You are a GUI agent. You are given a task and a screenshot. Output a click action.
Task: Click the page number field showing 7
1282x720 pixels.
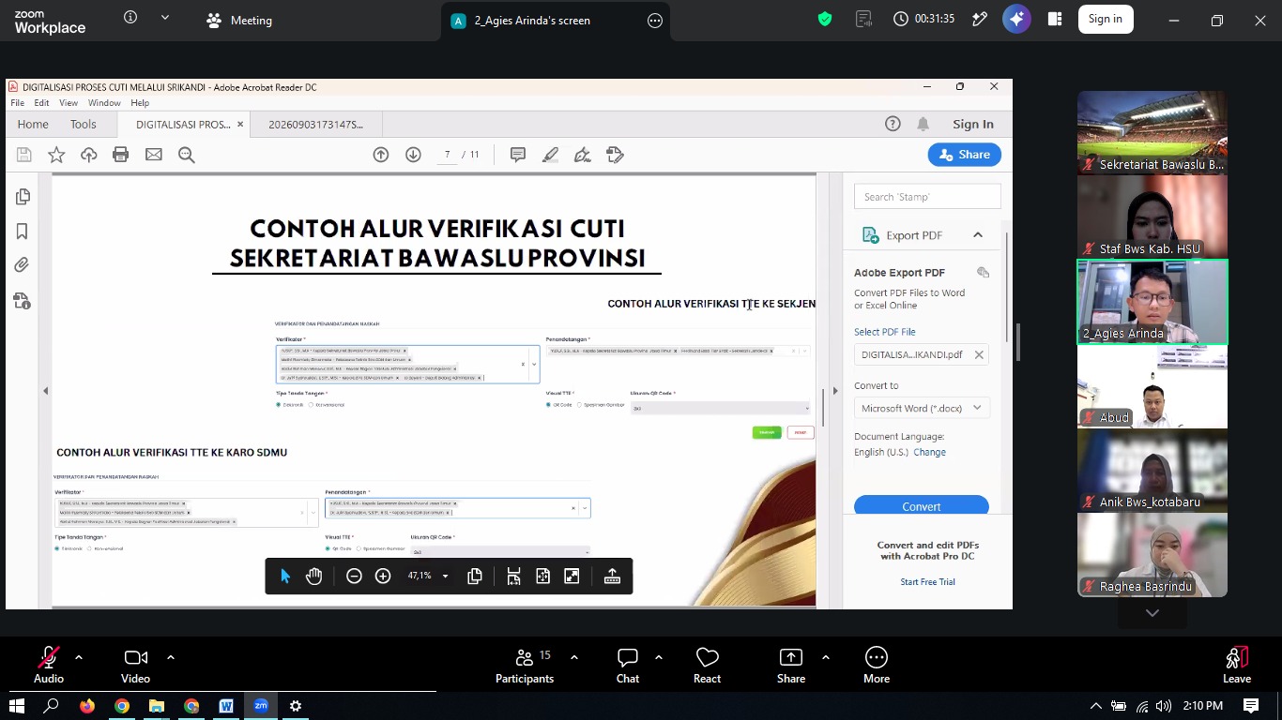tap(448, 155)
